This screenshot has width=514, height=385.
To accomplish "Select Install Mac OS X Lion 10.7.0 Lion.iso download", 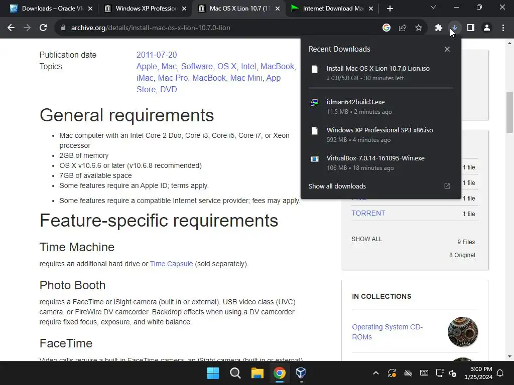I will pos(380,73).
